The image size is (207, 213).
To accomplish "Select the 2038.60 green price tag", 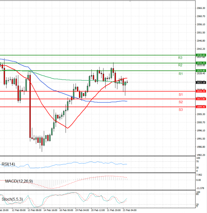I will (201, 55).
